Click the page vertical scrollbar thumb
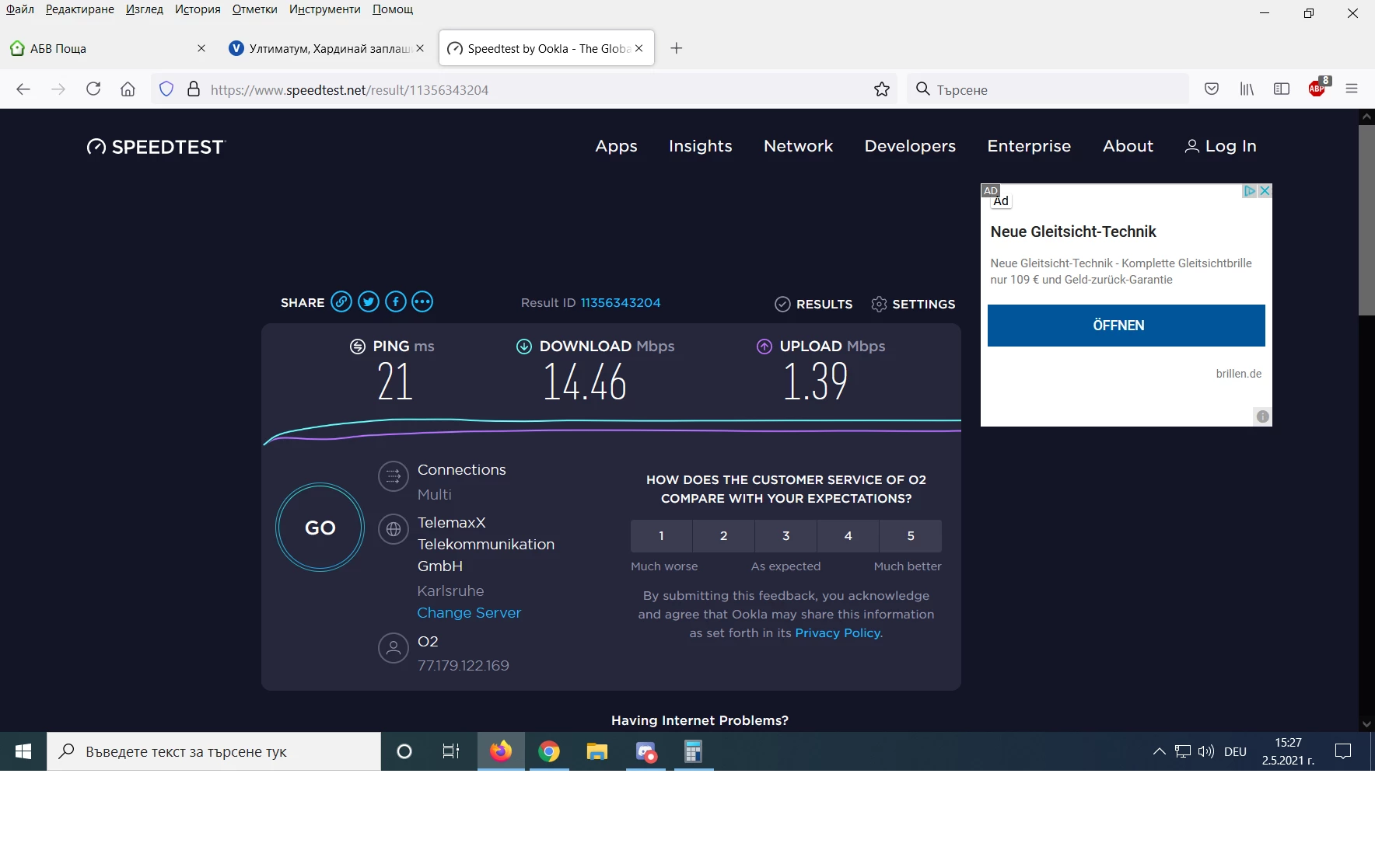Image resolution: width=1375 pixels, height=864 pixels. click(x=1366, y=220)
